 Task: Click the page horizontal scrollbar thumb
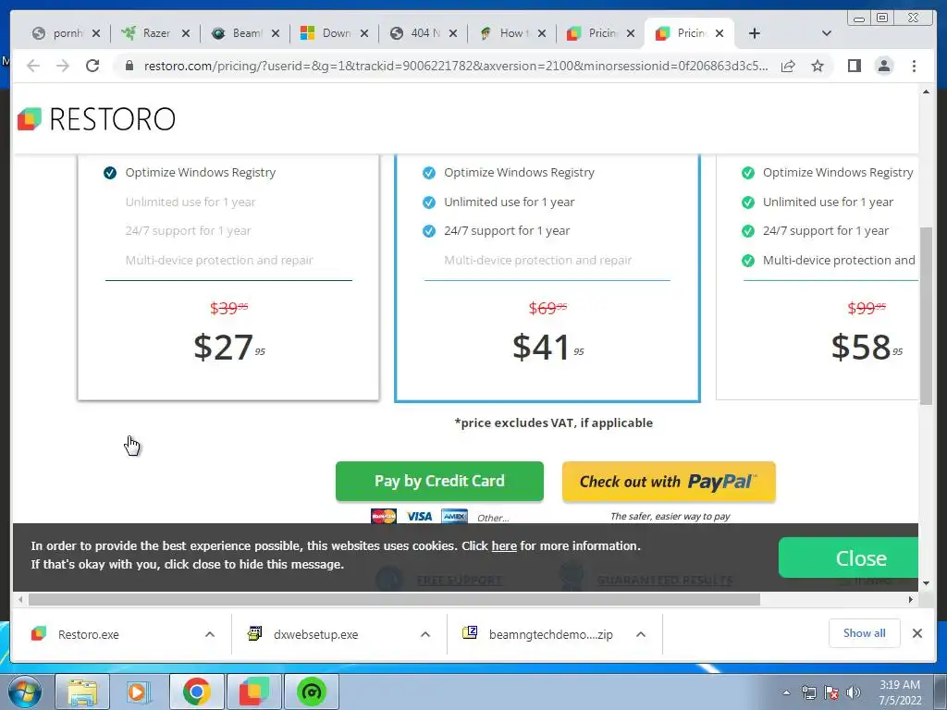[394, 599]
